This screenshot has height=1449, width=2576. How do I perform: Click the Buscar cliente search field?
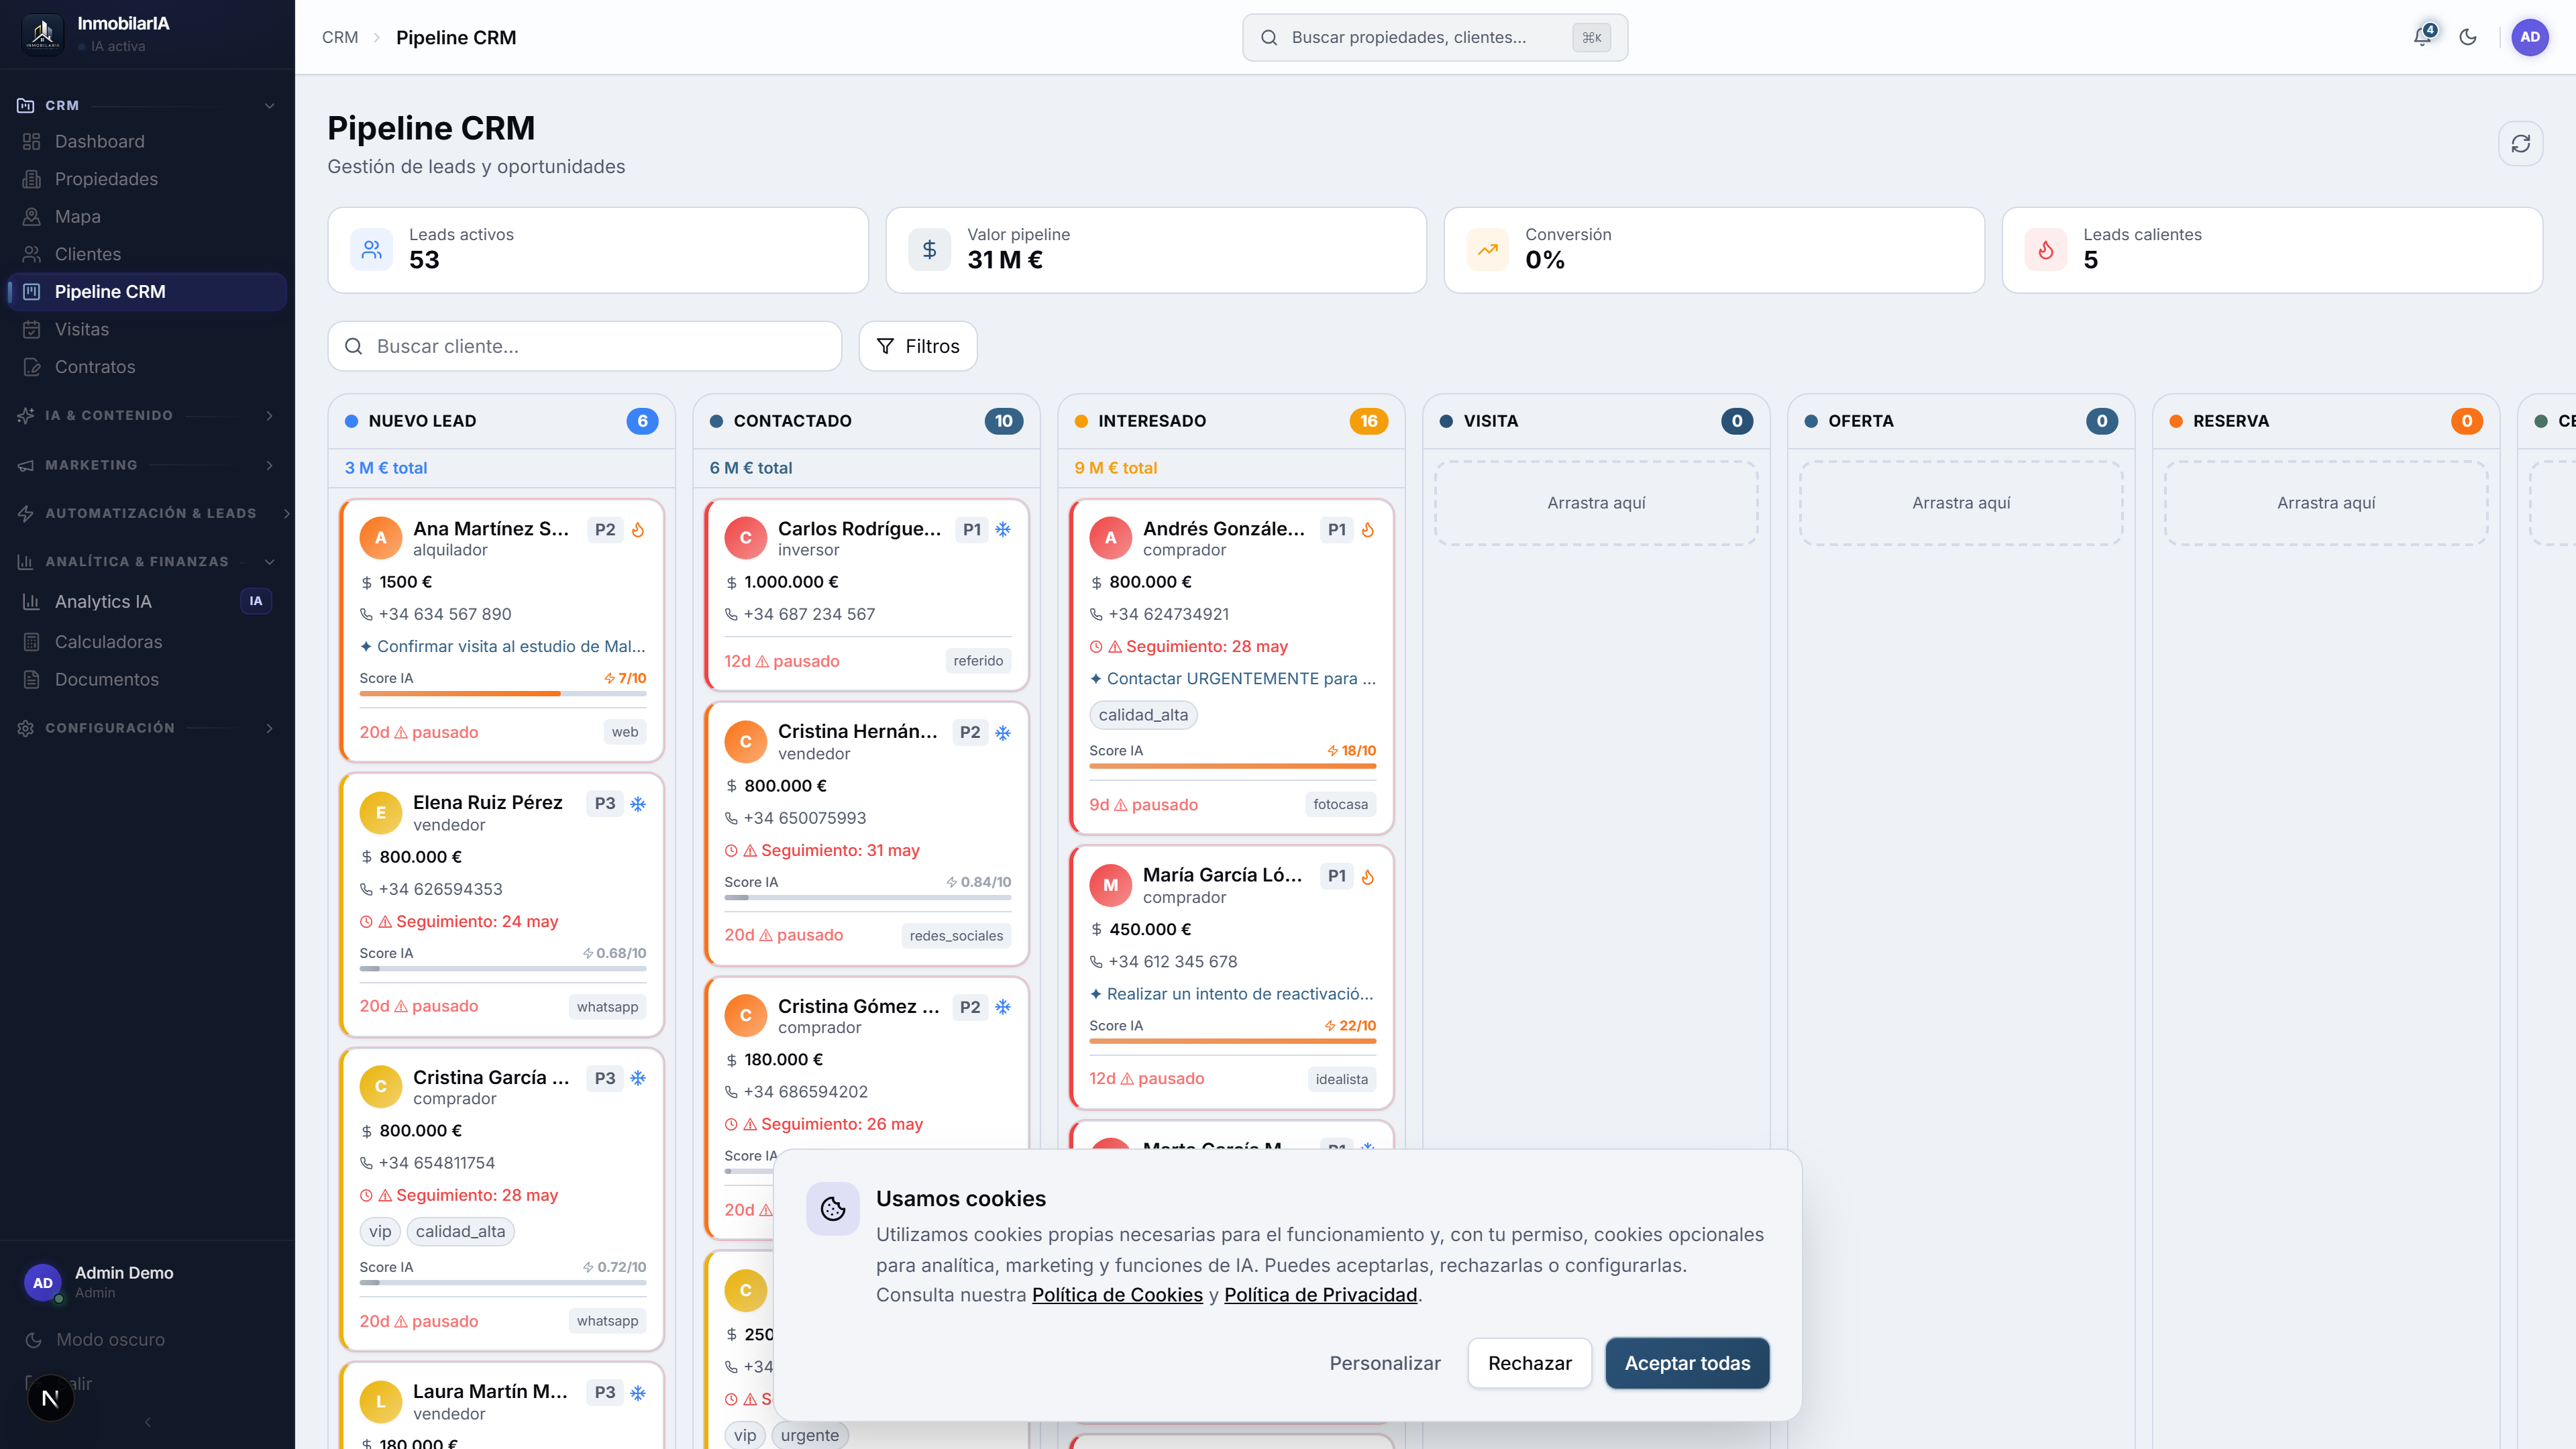click(x=585, y=346)
